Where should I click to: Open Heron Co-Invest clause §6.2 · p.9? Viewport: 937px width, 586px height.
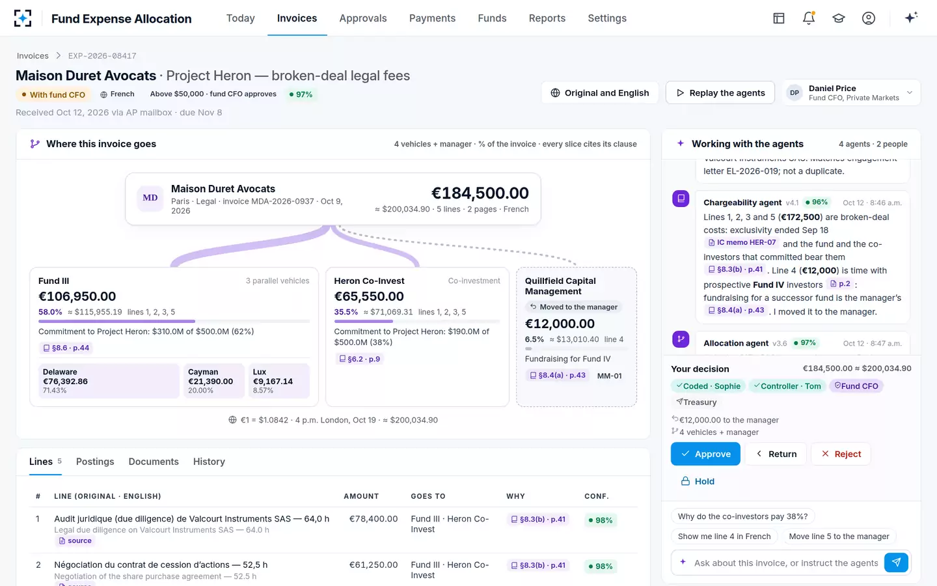(360, 359)
